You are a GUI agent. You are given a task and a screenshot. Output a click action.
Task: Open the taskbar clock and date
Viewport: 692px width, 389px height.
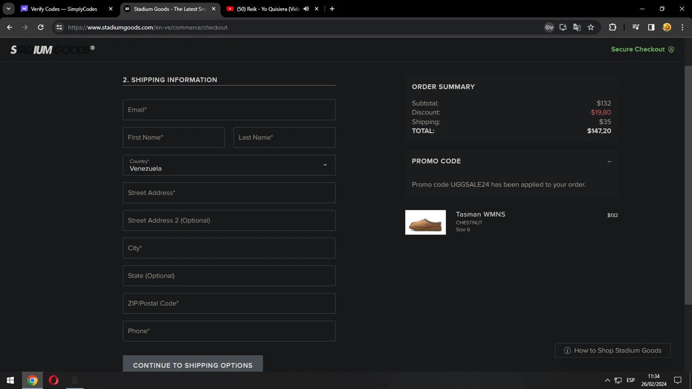[654, 380]
